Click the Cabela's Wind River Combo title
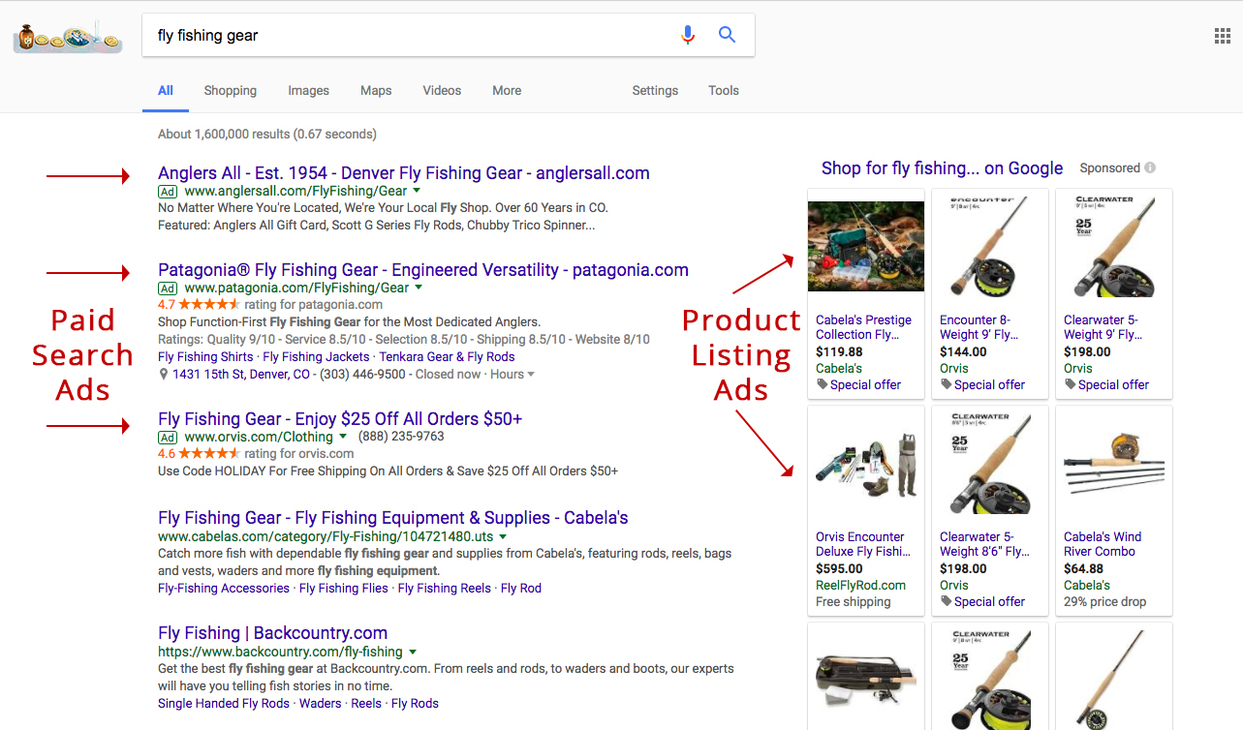Viewport: 1243px width, 730px height. (x=1103, y=544)
